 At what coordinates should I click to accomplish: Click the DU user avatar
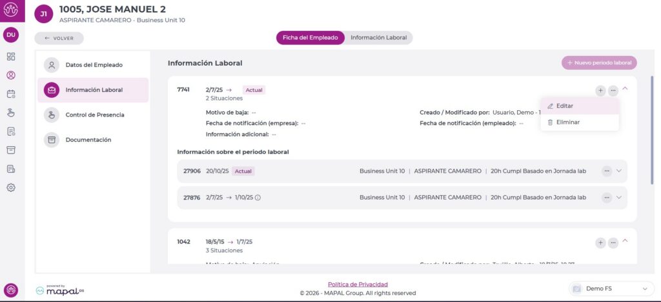[x=11, y=35]
